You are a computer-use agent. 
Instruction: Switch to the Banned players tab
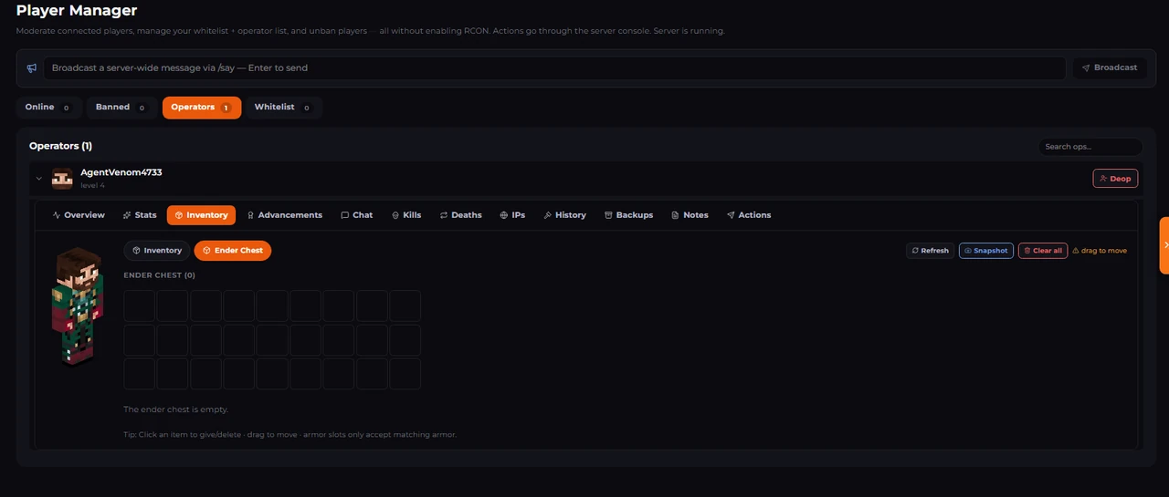[x=121, y=108]
